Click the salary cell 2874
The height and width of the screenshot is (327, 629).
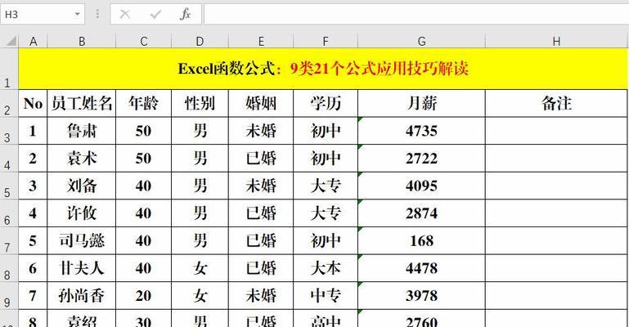tap(421, 213)
